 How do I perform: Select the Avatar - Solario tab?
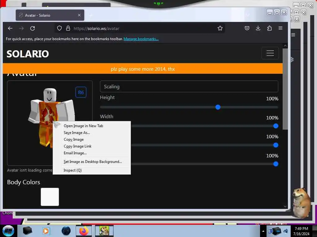[x=50, y=15]
